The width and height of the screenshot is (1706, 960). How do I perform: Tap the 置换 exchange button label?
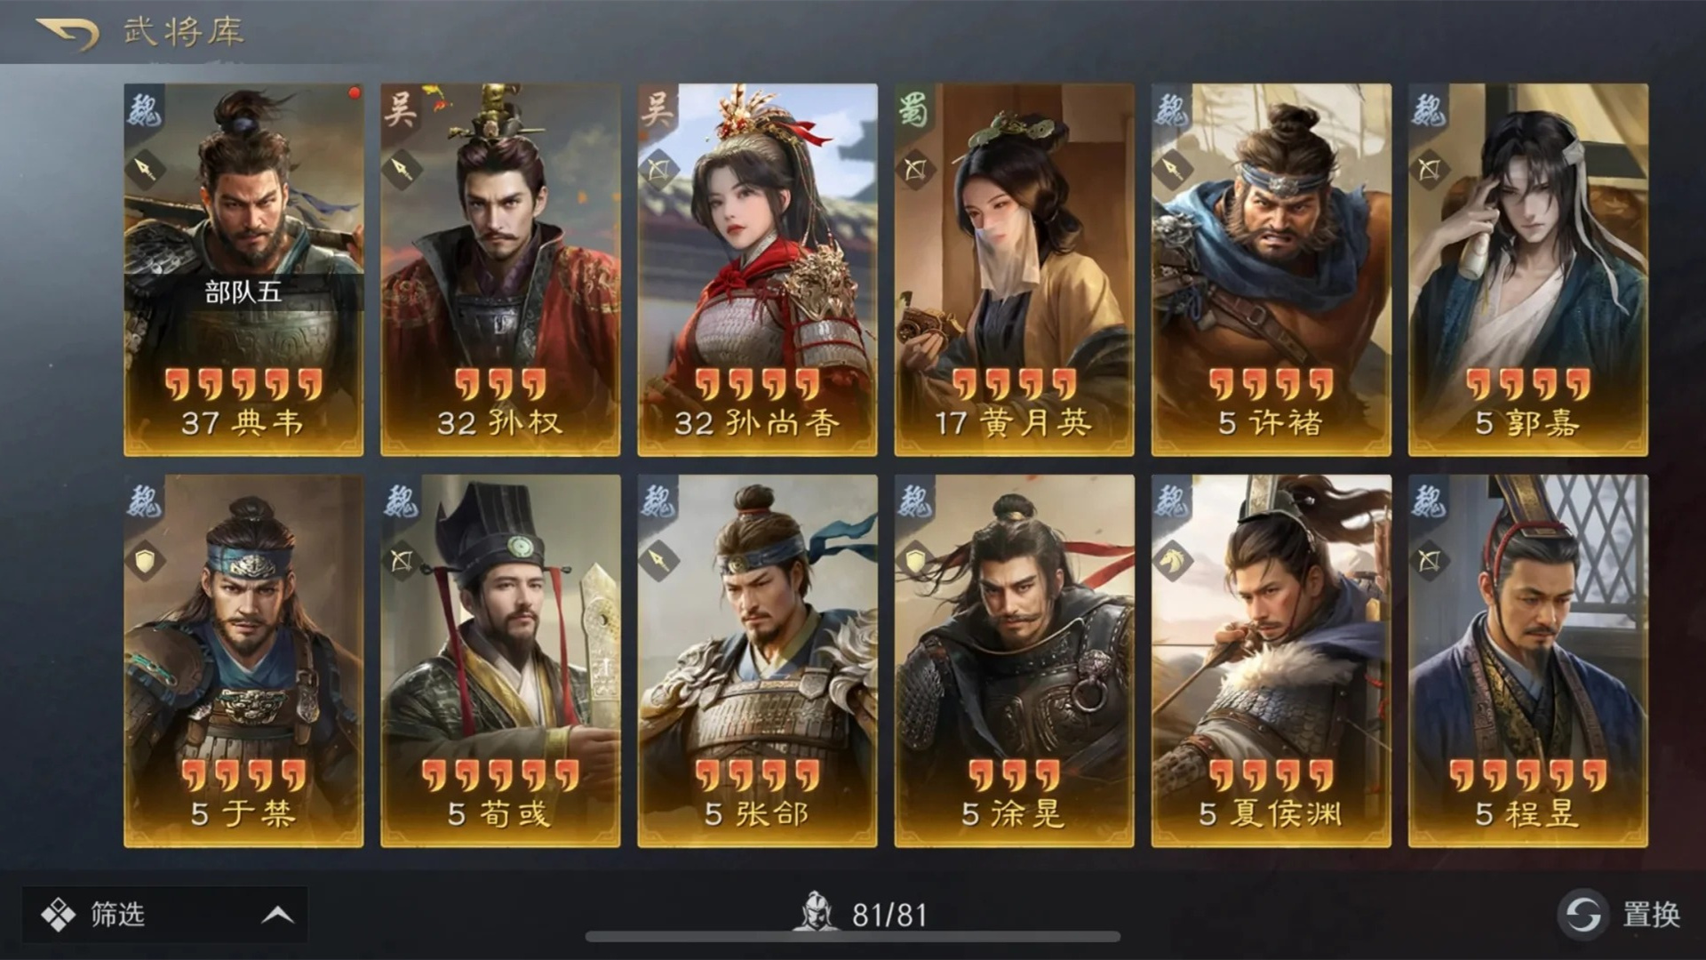[x=1651, y=914]
